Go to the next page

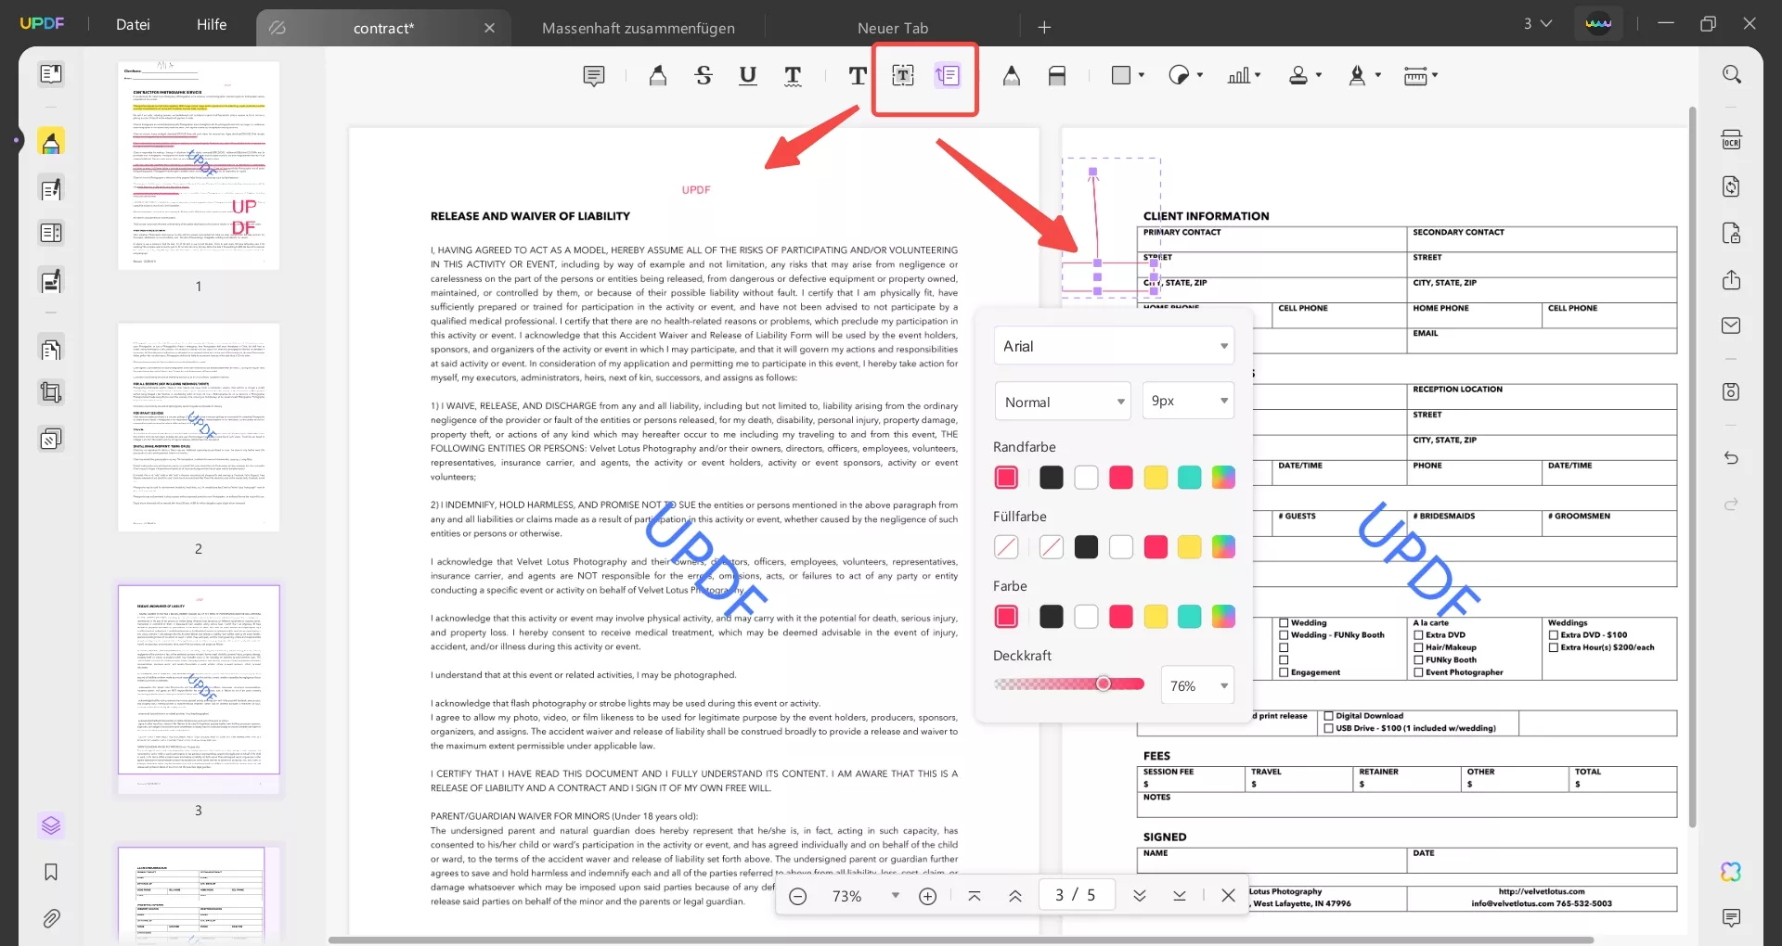click(x=1140, y=896)
